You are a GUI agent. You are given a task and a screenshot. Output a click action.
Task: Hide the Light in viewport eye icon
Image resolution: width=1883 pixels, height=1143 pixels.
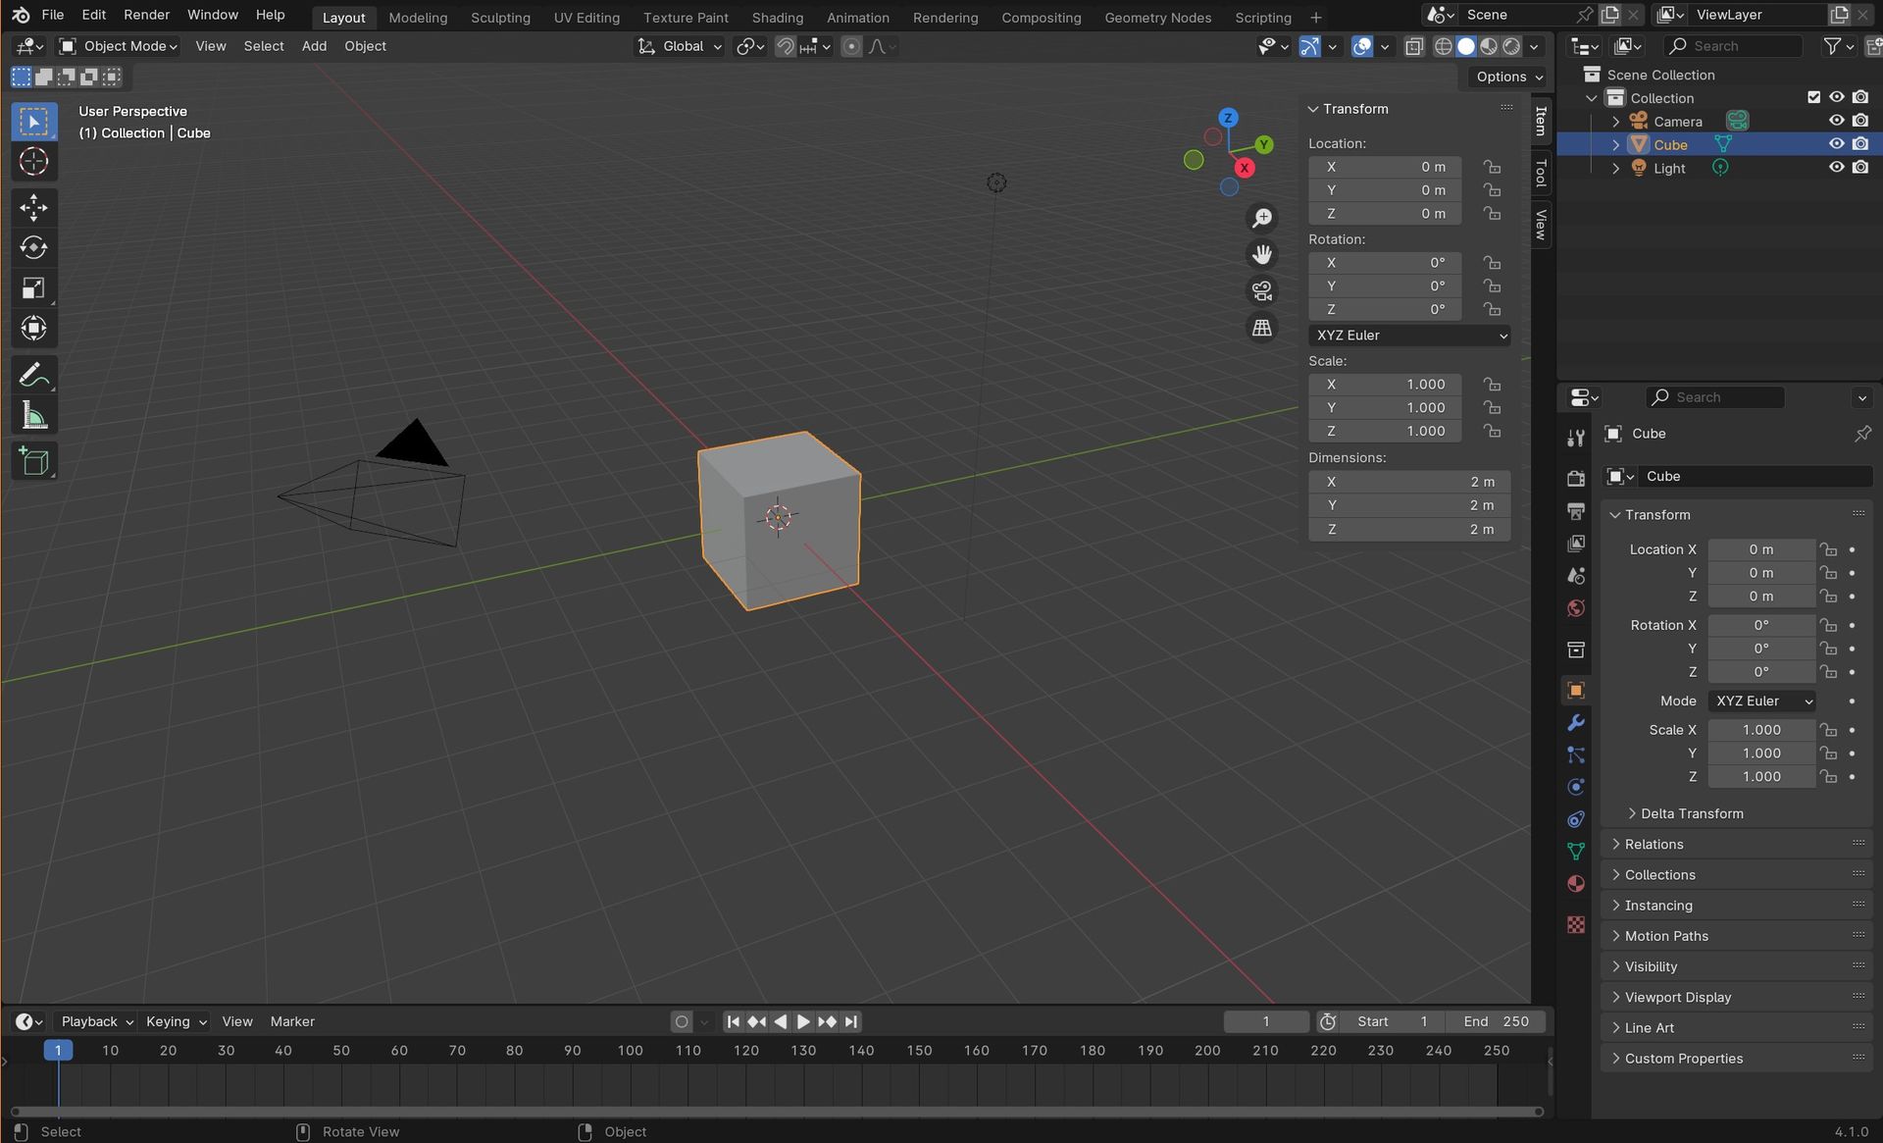click(1837, 168)
